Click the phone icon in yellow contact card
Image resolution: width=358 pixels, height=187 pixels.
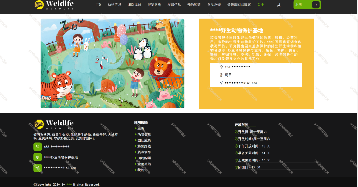tap(221, 67)
